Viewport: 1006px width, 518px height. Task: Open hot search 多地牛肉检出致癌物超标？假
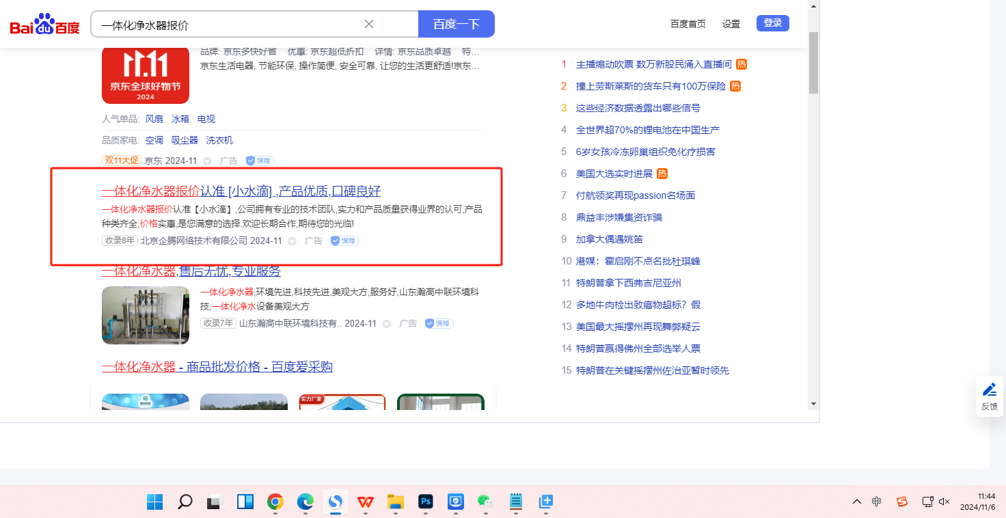638,305
